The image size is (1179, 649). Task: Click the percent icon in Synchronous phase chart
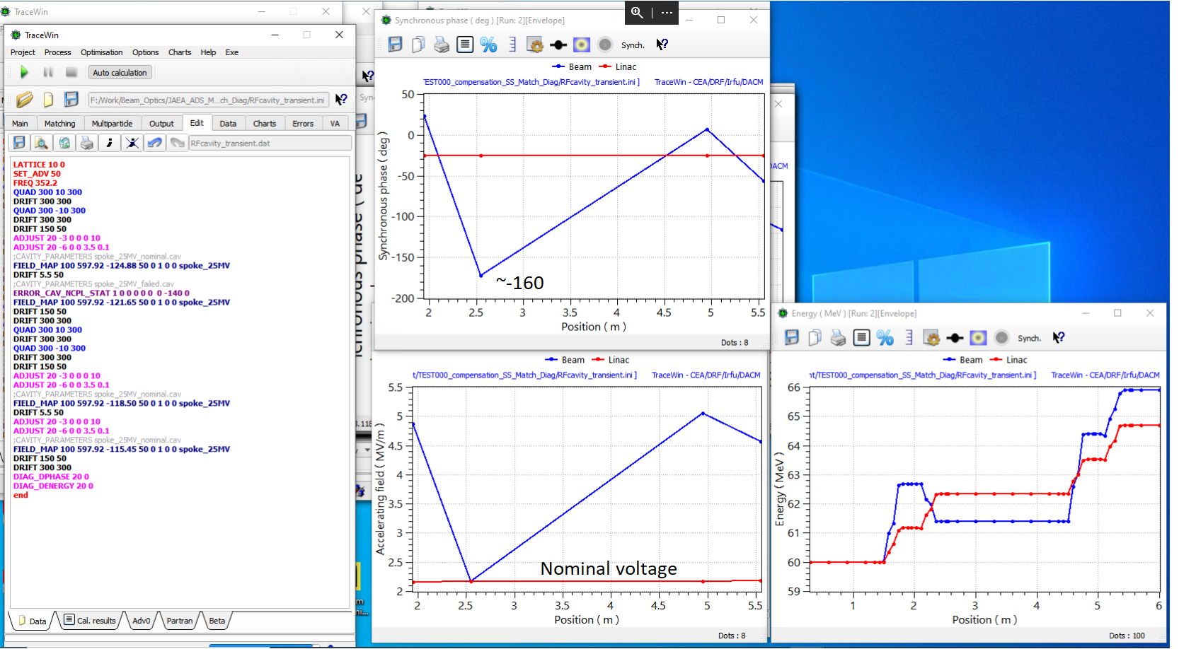488,45
